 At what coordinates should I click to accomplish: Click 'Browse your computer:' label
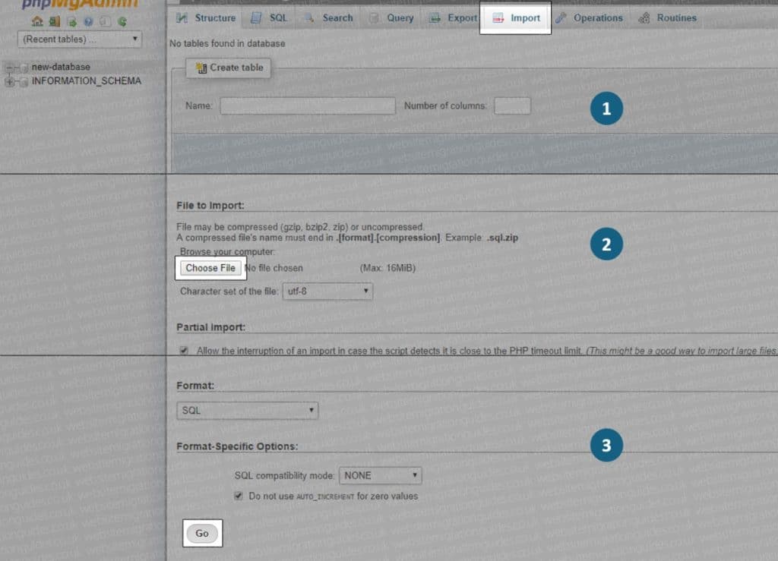[x=227, y=252]
